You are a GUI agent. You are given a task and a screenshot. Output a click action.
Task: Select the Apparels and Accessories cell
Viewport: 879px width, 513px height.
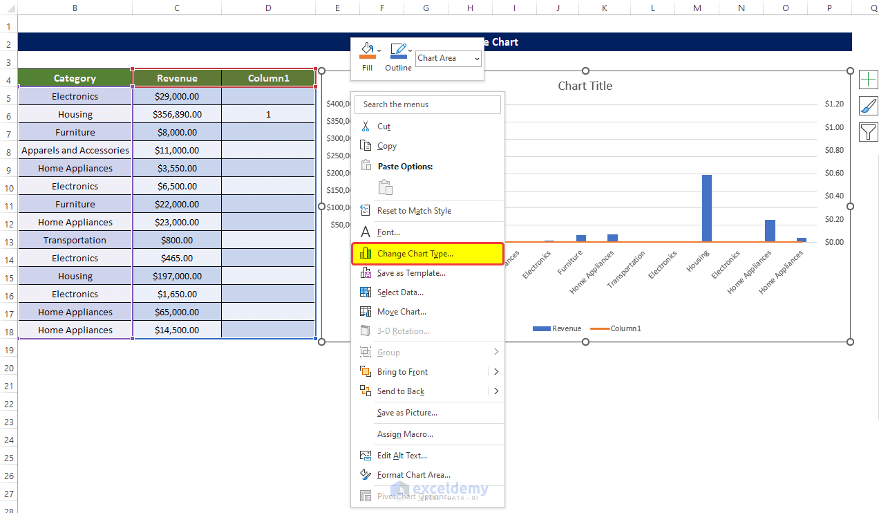coord(75,150)
